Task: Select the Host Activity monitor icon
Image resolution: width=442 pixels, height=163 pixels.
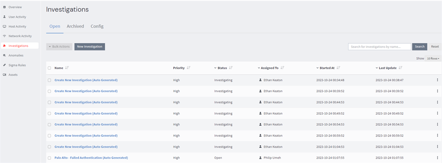Action: click(4, 27)
